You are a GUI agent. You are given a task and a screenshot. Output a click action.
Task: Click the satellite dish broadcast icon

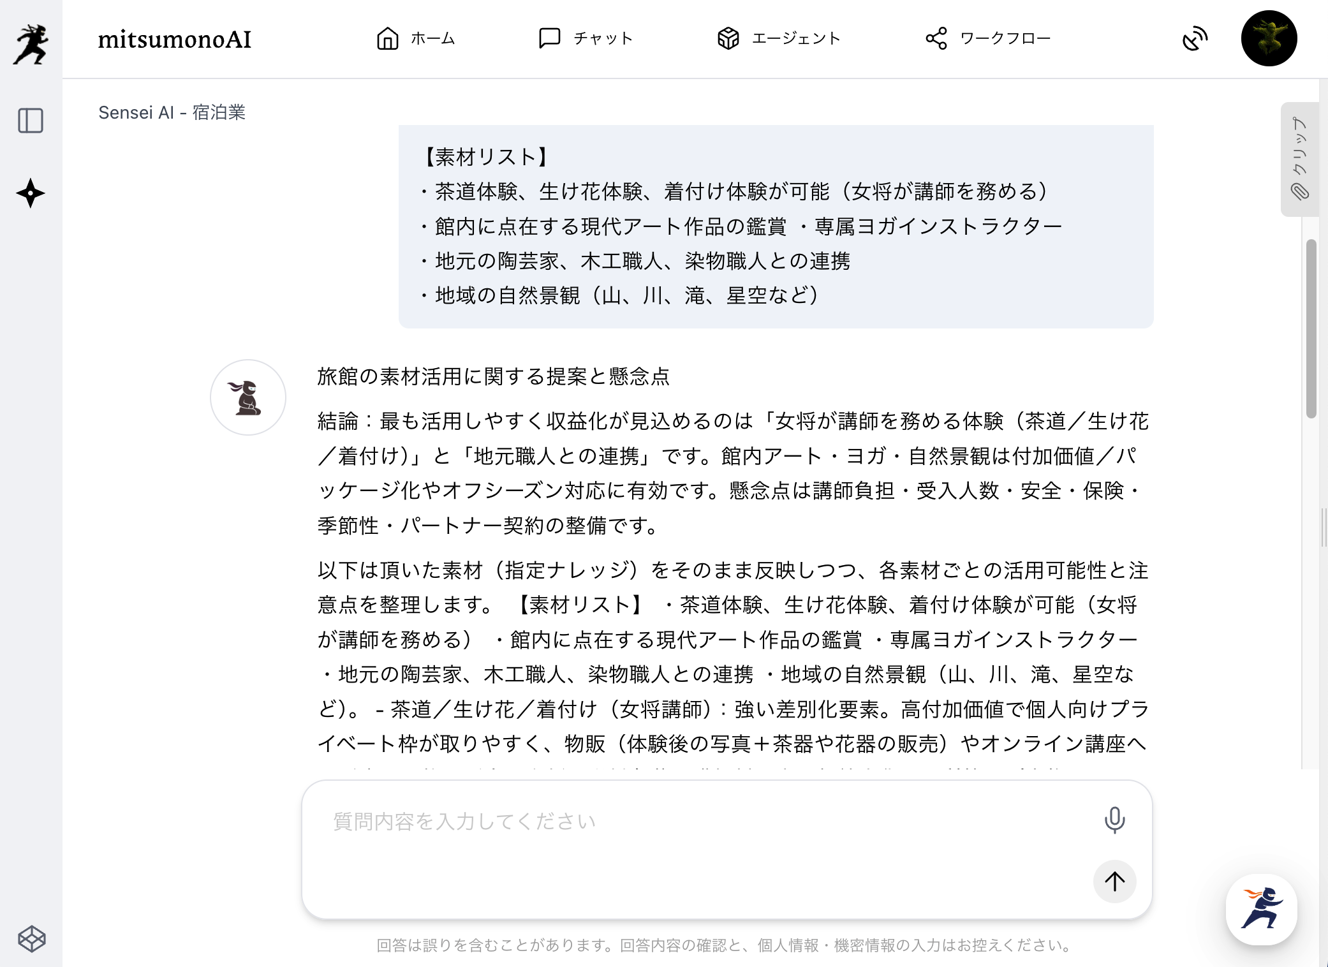[x=1195, y=38]
